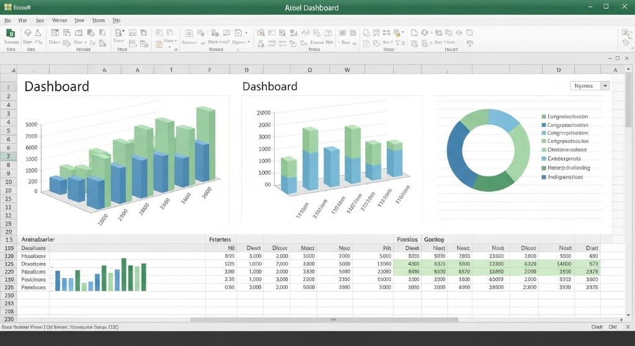
Task: Click the magnifier document icon in ribbon
Action: [x=261, y=33]
